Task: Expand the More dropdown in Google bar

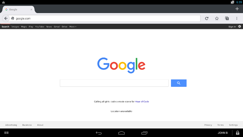Action: 73,27
